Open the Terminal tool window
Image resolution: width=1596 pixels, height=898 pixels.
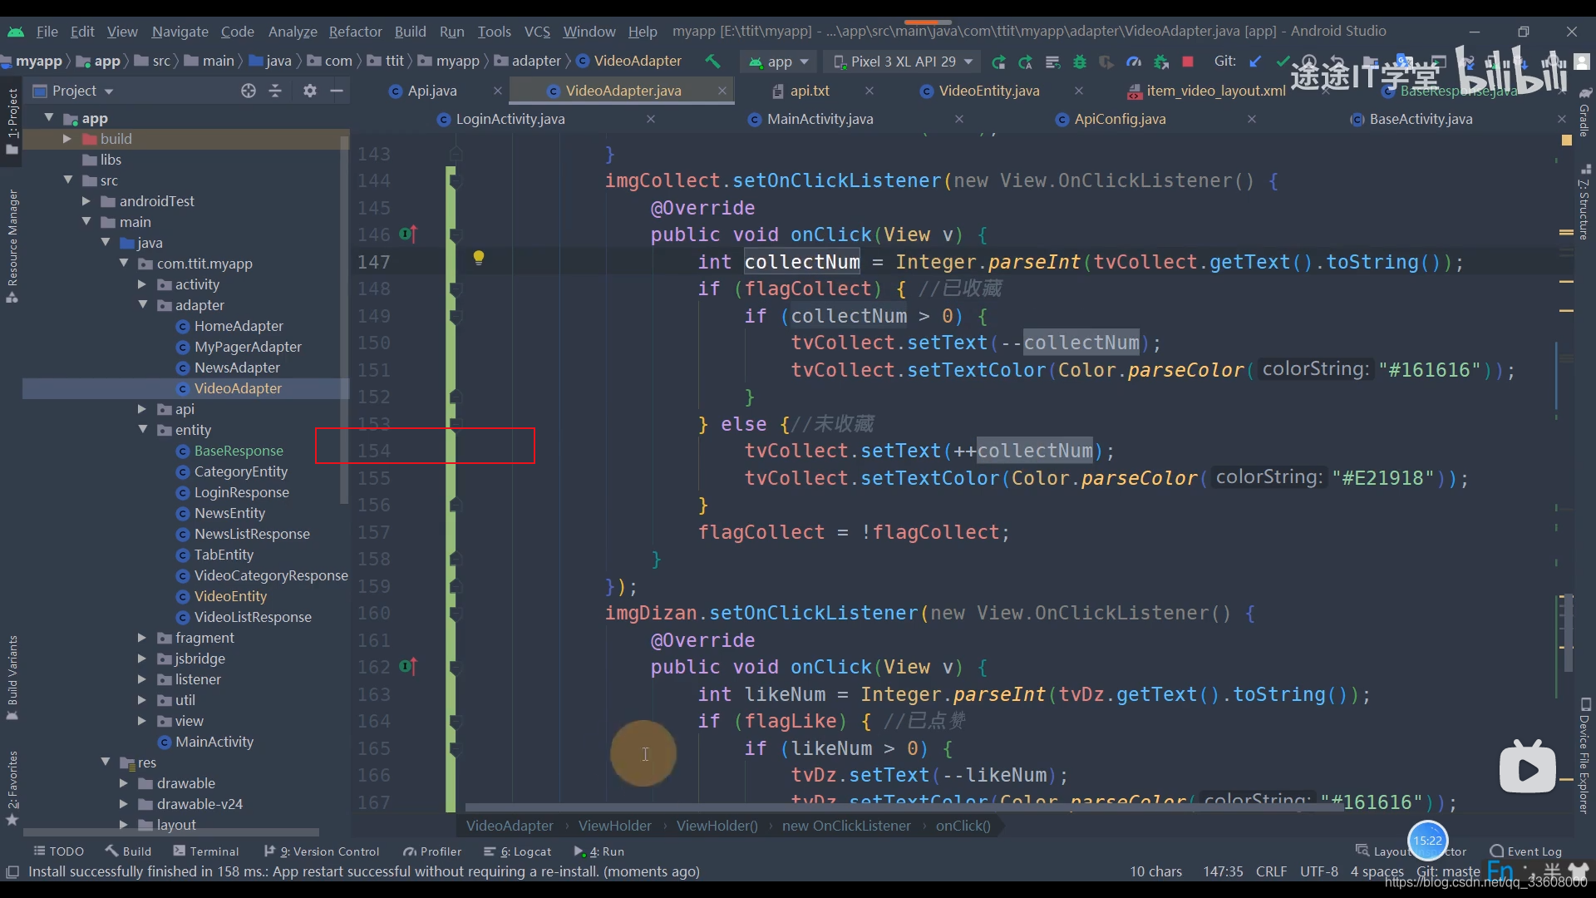pos(205,851)
